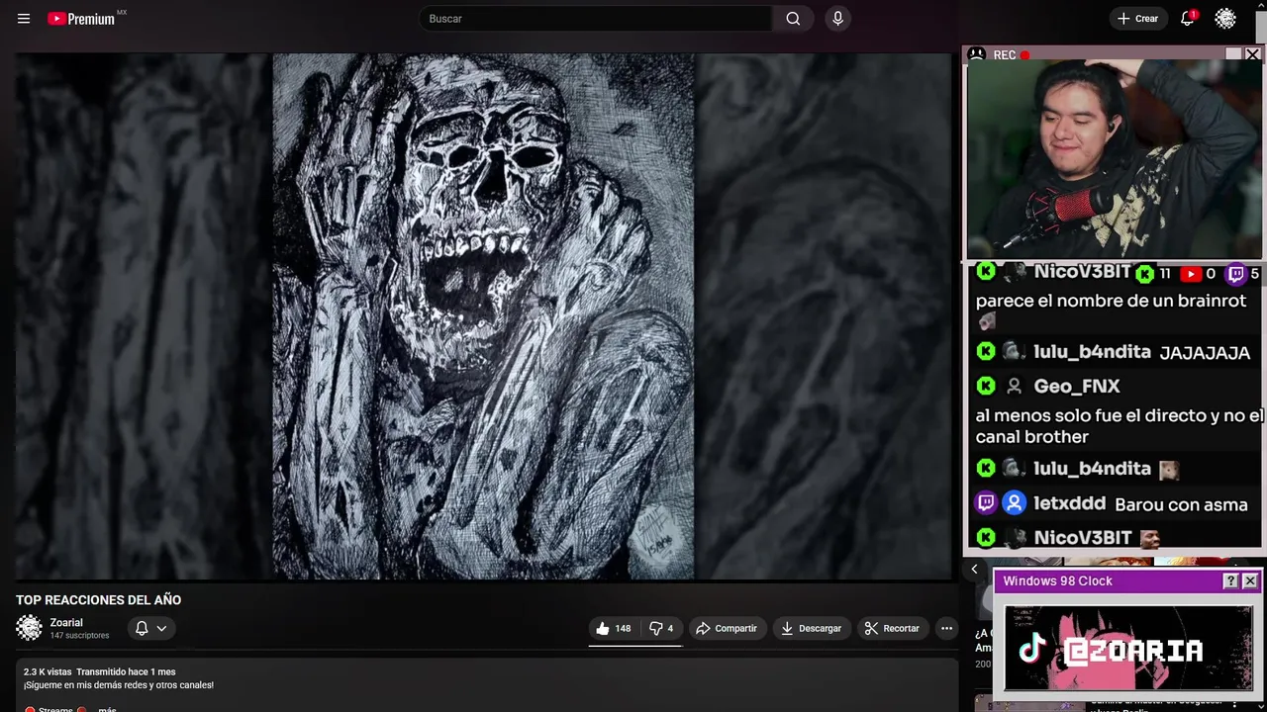
Task: Click the 147 suscriptores text
Action: tap(79, 636)
